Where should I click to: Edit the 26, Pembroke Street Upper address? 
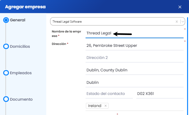[134, 46]
